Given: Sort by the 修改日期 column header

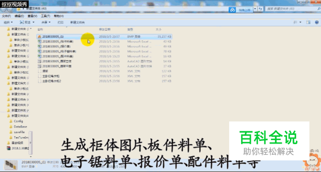Looking at the screenshot, I should (x=105, y=30).
